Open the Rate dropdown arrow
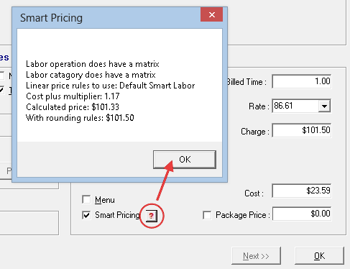Image resolution: width=350 pixels, height=269 pixels. (x=324, y=106)
